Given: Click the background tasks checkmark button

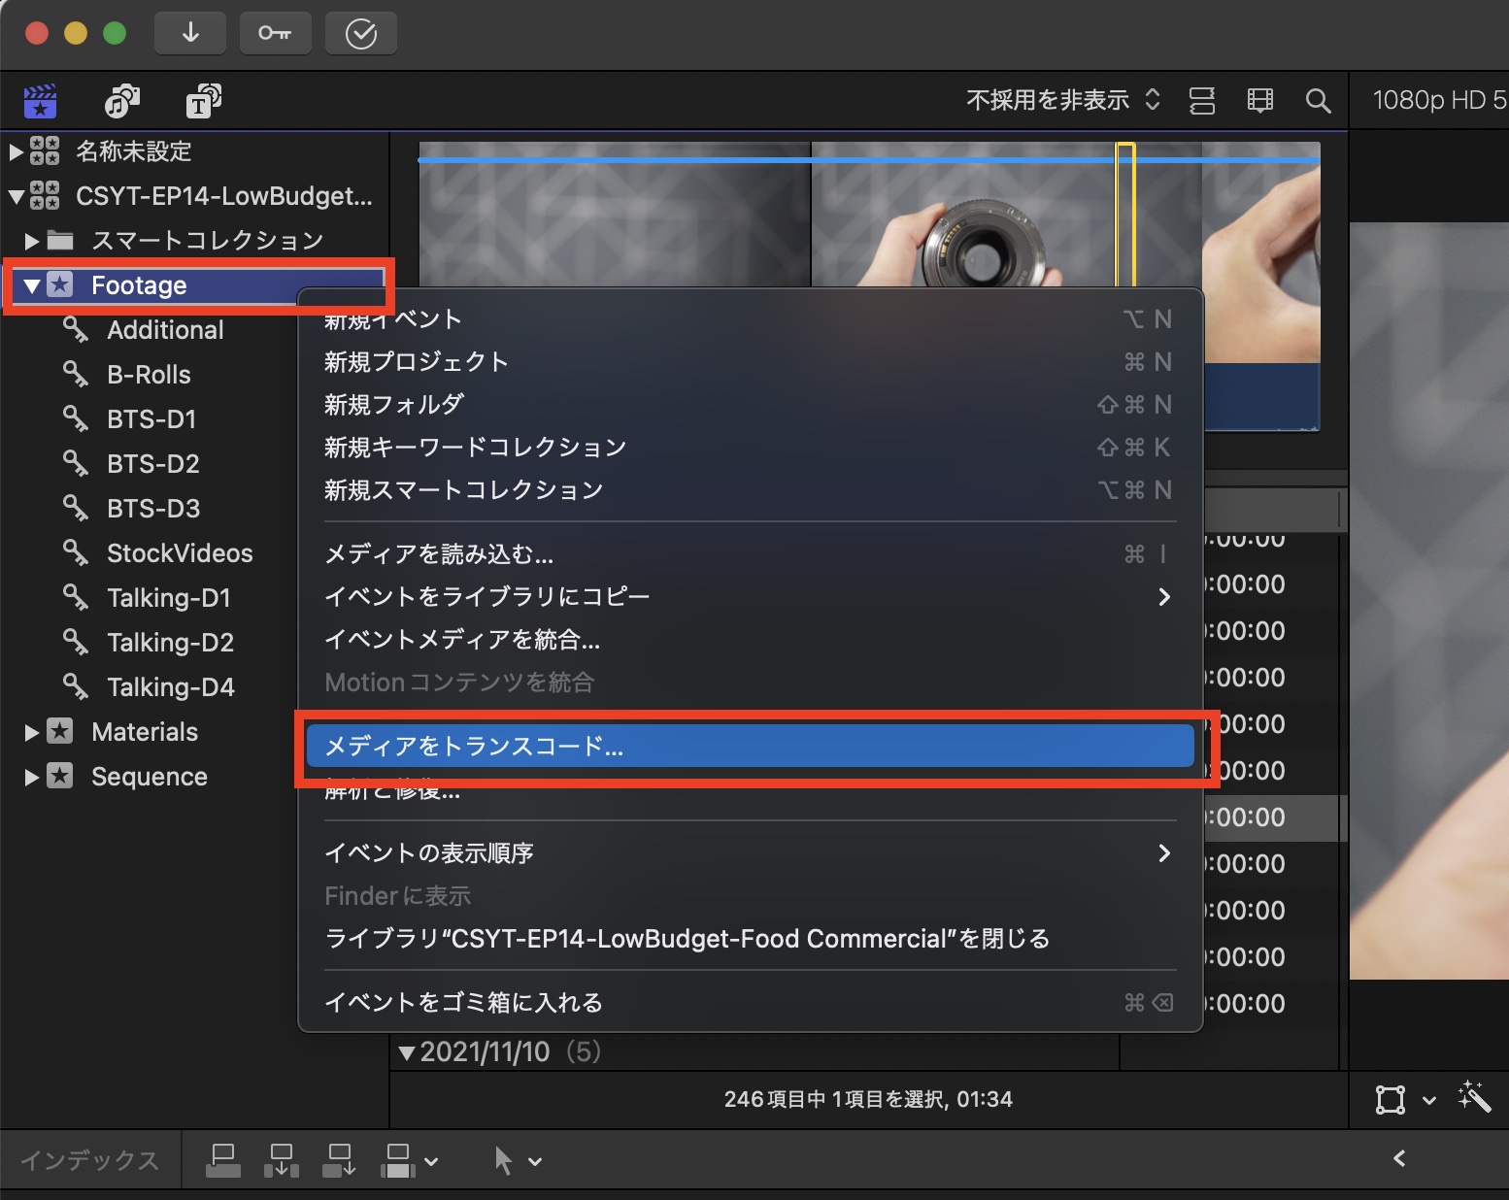Looking at the screenshot, I should (x=361, y=34).
